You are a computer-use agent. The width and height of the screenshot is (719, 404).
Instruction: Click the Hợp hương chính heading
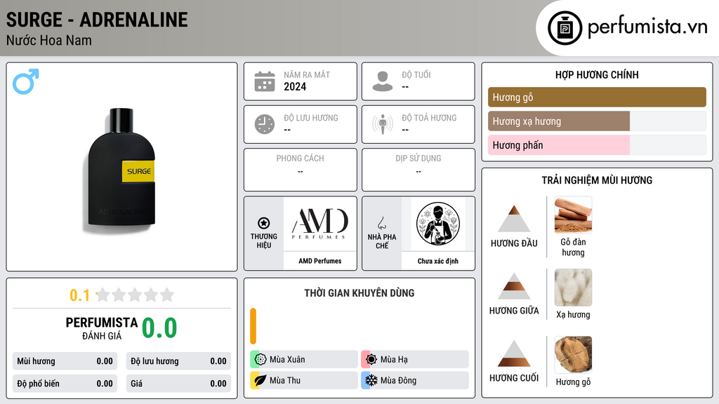pos(597,74)
